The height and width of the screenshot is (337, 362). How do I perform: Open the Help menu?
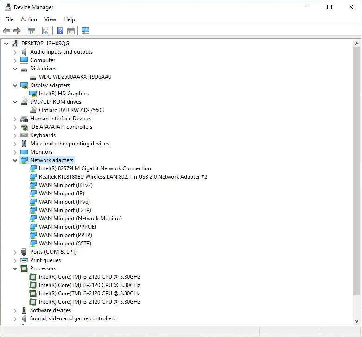(69, 19)
